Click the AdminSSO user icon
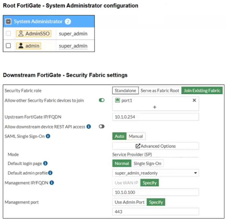The height and width of the screenshot is (220, 226). [21, 33]
